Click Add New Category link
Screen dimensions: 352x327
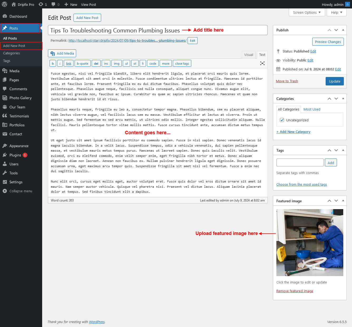293,132
